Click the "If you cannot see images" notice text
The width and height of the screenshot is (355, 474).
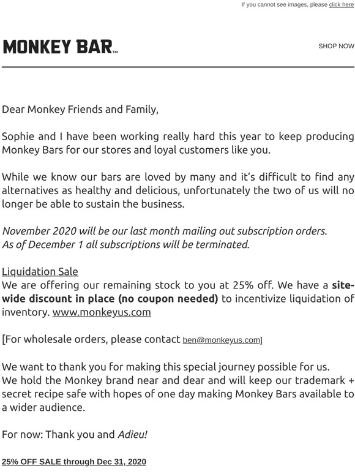point(284,4)
